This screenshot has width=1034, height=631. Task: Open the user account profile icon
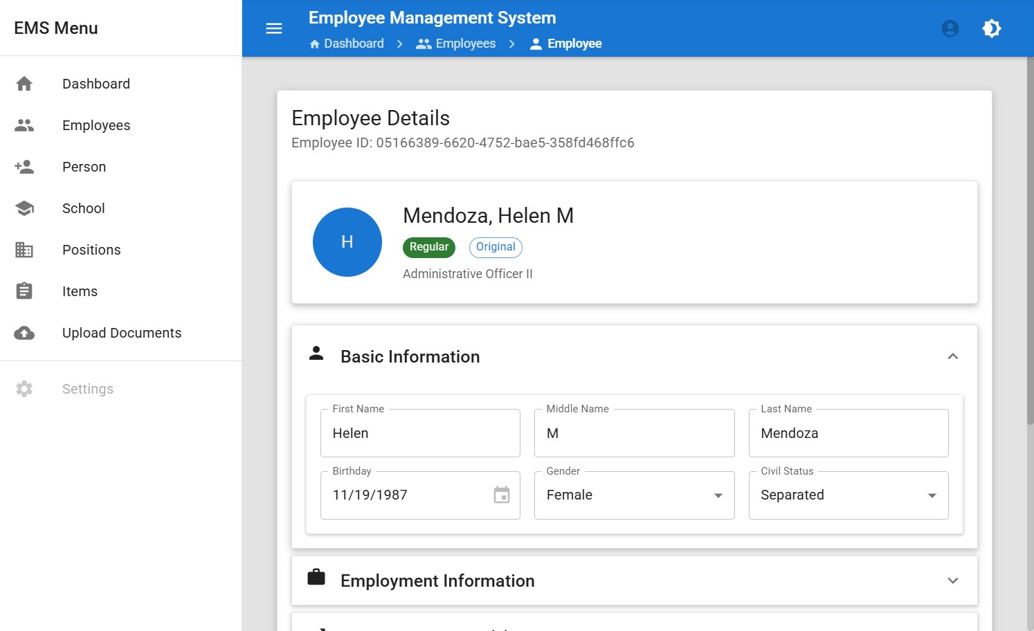coord(950,28)
